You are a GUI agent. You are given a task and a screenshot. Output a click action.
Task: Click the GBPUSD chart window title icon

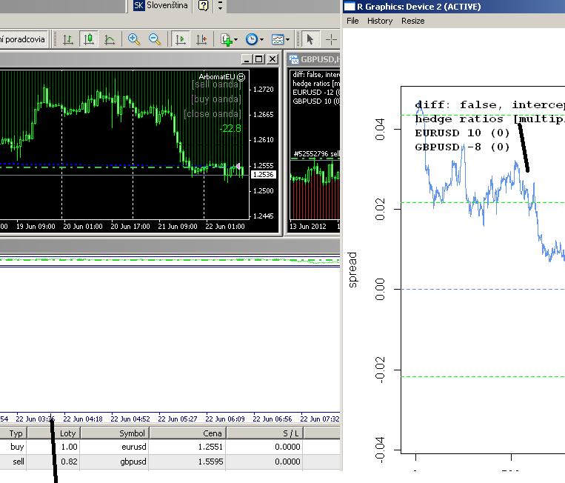tap(294, 59)
